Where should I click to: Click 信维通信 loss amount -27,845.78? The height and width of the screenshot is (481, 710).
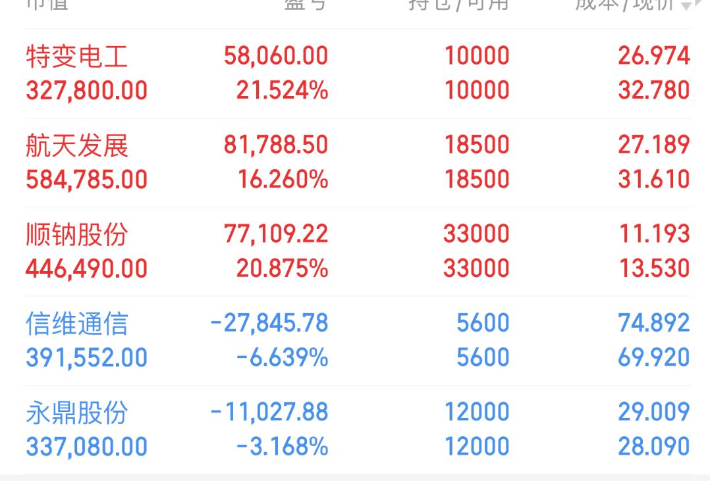269,323
